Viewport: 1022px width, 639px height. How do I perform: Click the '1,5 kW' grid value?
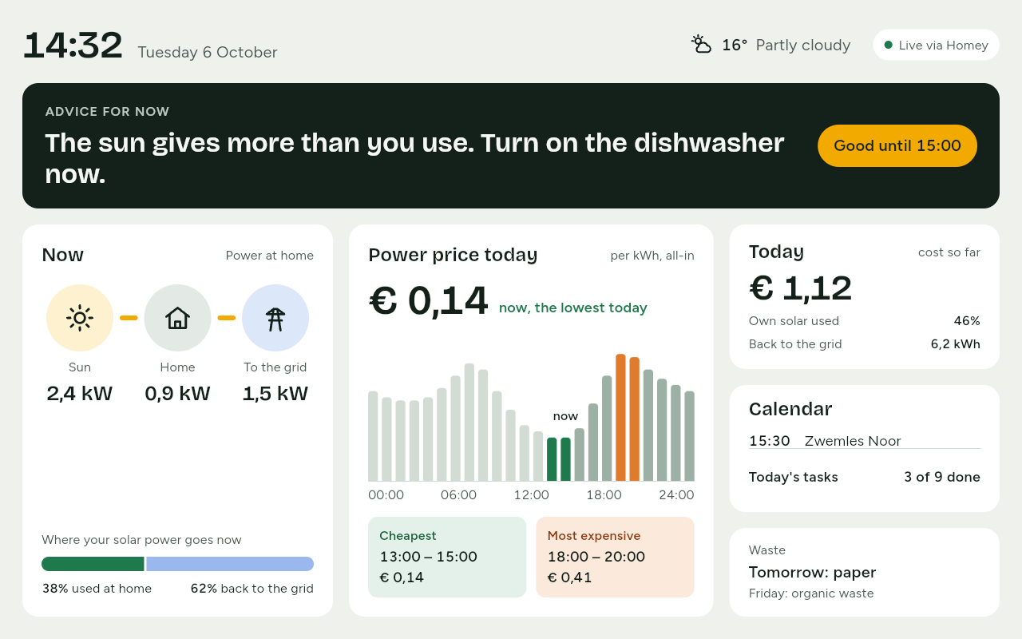point(275,393)
